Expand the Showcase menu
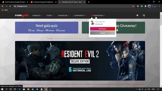This screenshot has height=91, width=162. (64, 15)
